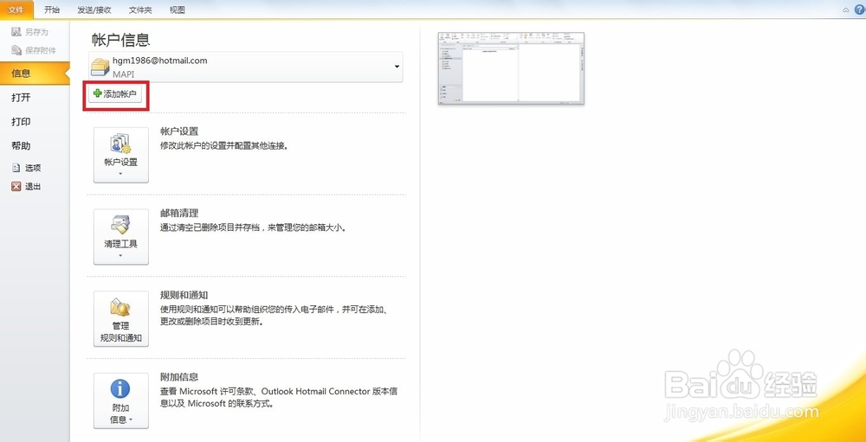This screenshot has width=866, height=442.
Task: Click the 选项 document icon
Action: (16, 168)
